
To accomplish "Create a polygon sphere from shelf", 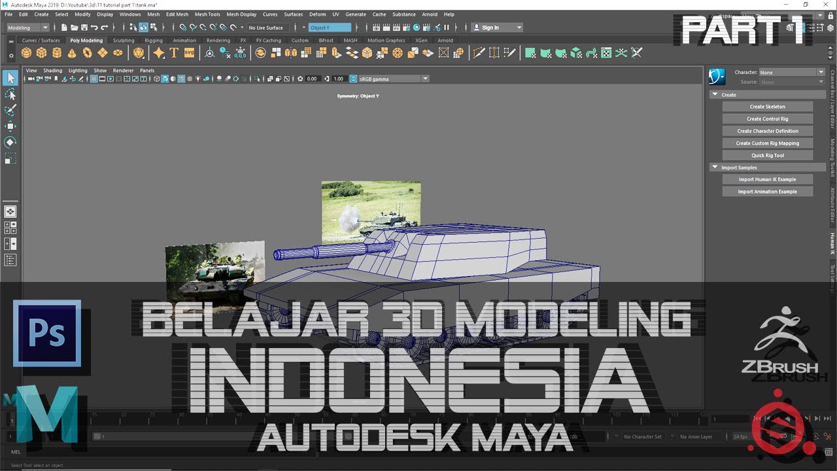I will (27, 53).
